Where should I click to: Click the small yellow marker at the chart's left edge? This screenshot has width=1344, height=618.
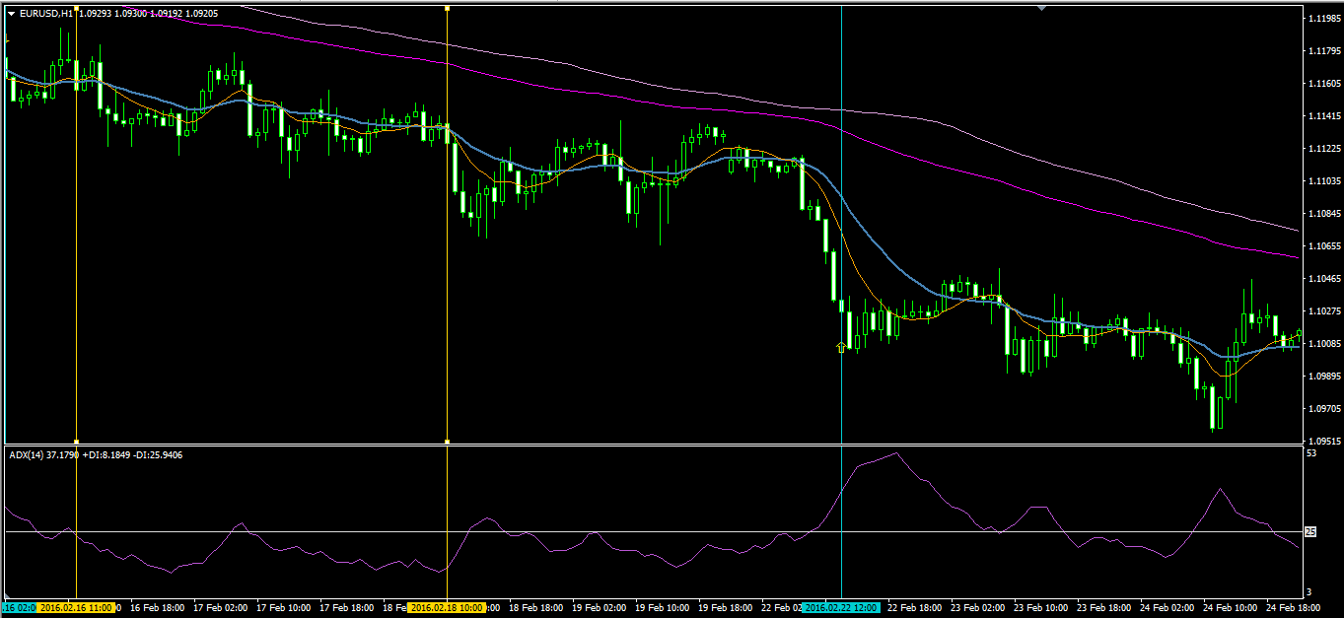[x=6, y=39]
